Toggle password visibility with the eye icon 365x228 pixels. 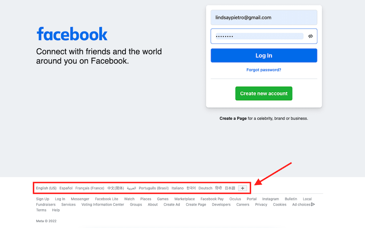[x=311, y=36]
